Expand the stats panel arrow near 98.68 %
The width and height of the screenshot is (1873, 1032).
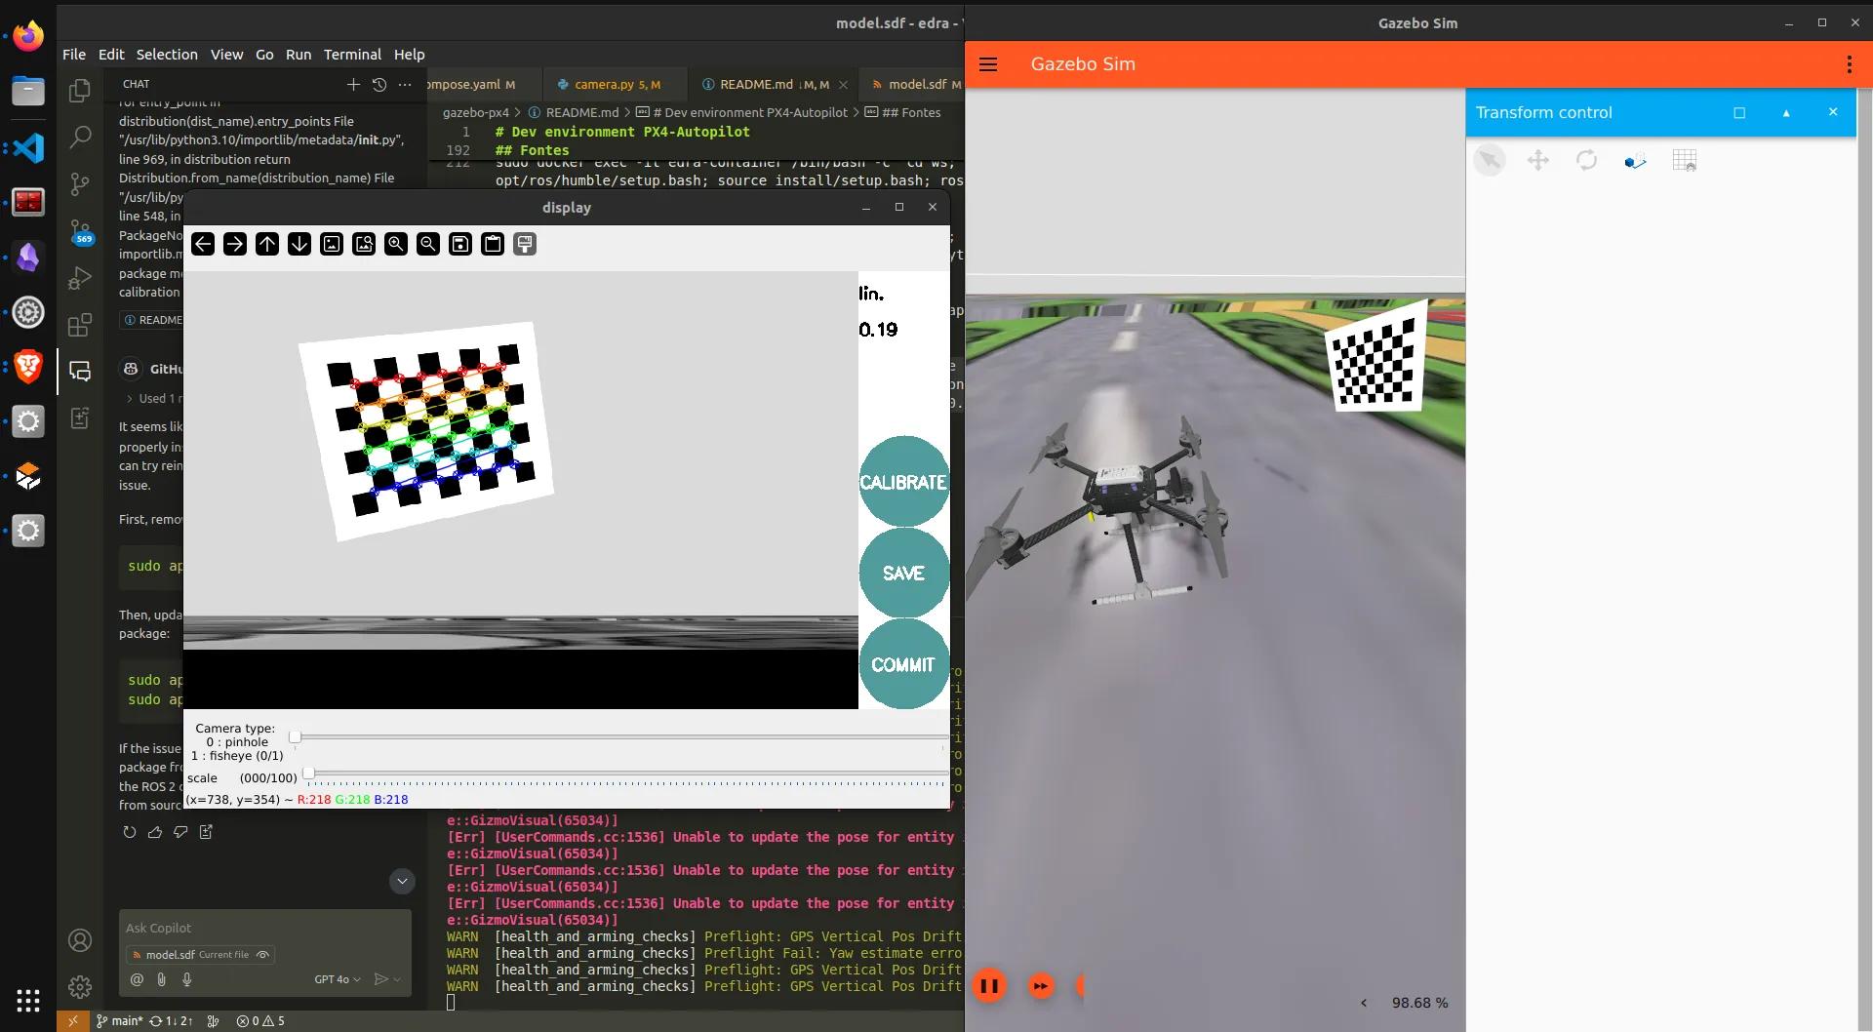tap(1364, 1003)
